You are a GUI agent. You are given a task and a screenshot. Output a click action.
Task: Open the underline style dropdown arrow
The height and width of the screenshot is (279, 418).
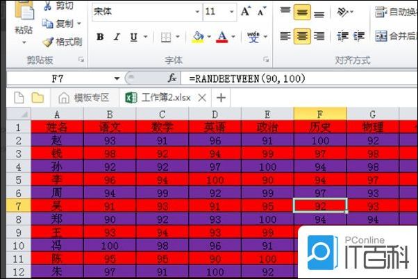(146, 37)
